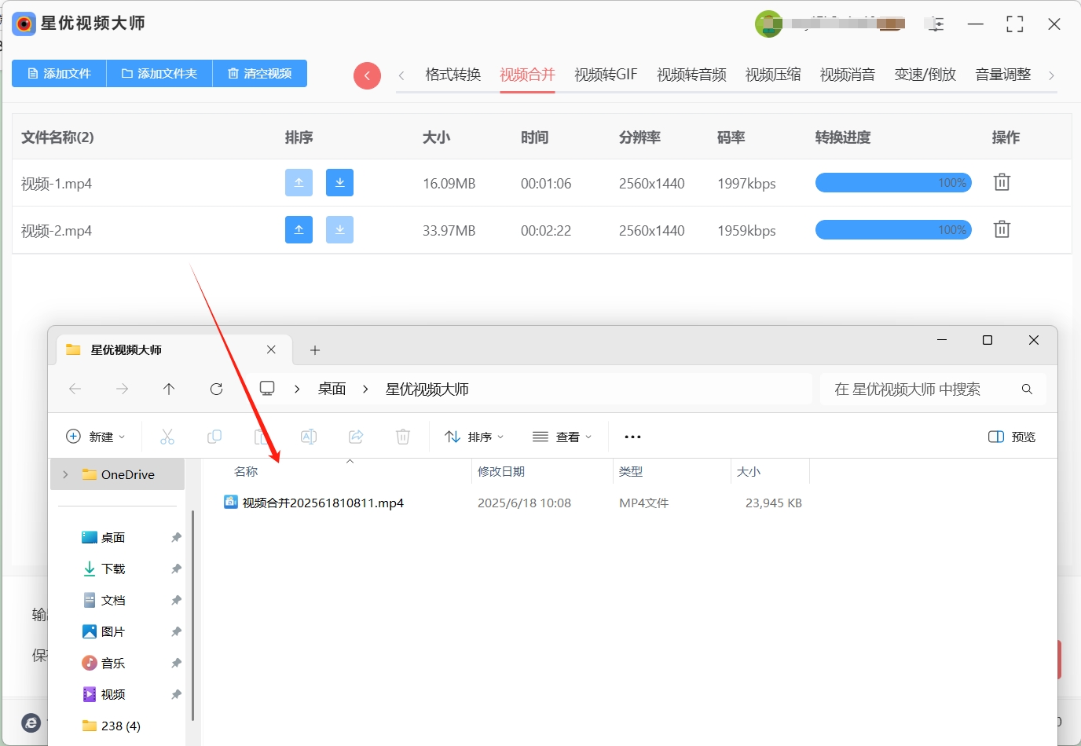
Task: Switch to 视频合并 tab
Action: pos(527,75)
